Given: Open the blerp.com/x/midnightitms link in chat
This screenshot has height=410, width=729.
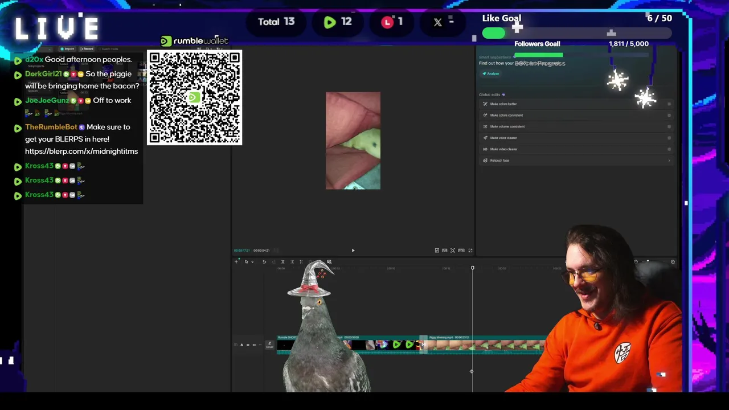Looking at the screenshot, I should coord(81,151).
